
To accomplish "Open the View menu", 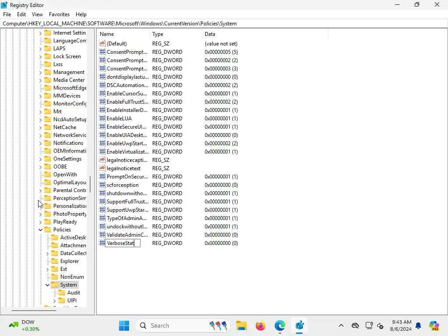I will click(x=37, y=14).
